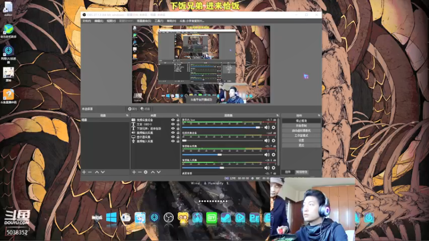
Task: Lock the 显示器采集 source
Action: coord(178,137)
